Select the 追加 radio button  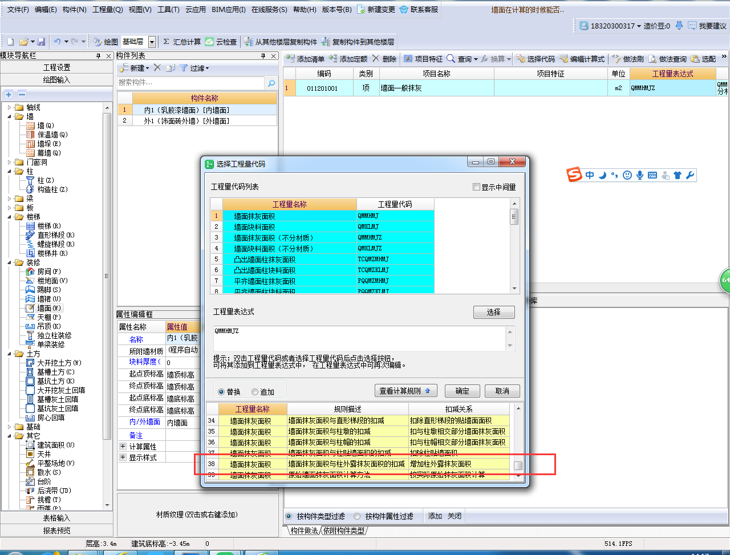pyautogui.click(x=255, y=392)
